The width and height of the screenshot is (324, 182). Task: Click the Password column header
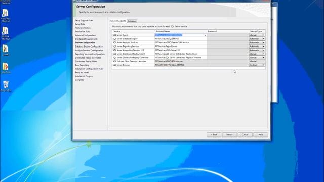228,31
